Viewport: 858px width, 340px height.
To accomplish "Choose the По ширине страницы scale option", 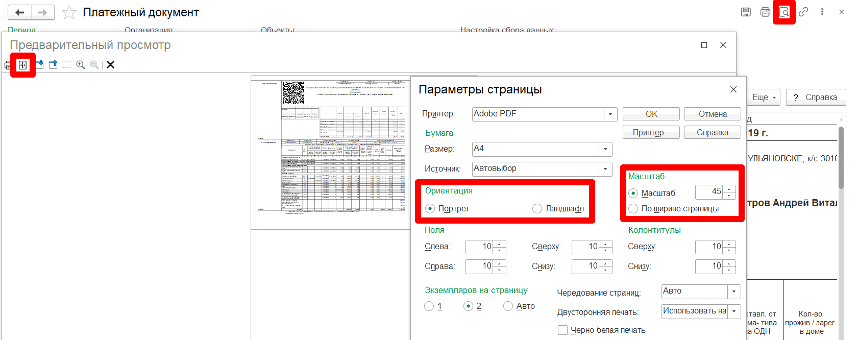I will click(633, 208).
